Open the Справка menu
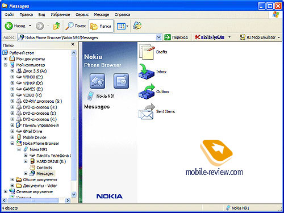 pyautogui.click(x=122, y=15)
